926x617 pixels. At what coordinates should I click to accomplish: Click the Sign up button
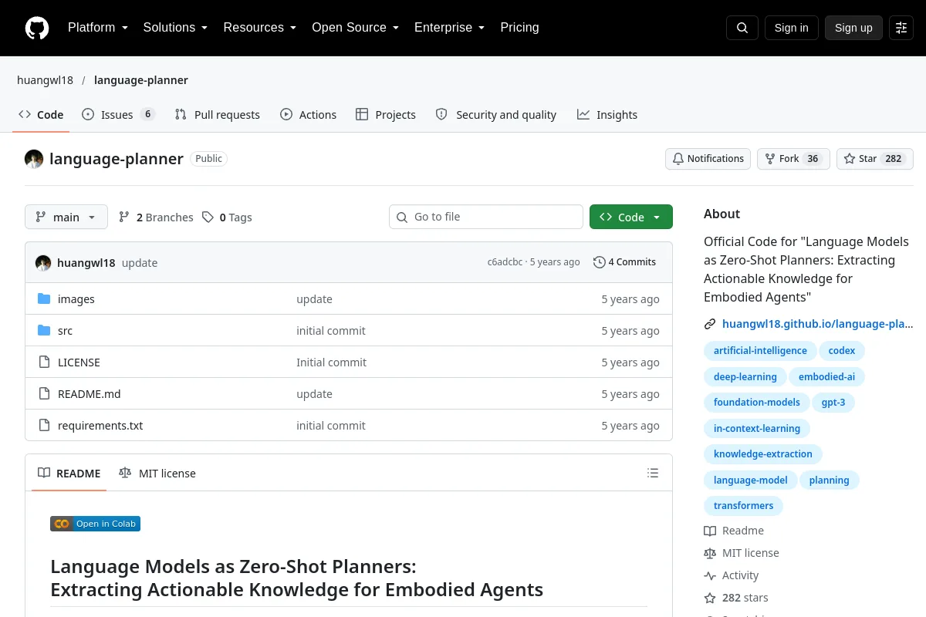(x=853, y=28)
